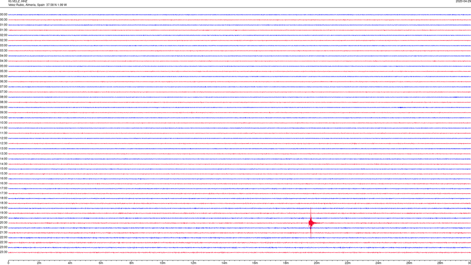Choose the 11:00 time label

tap(3, 128)
